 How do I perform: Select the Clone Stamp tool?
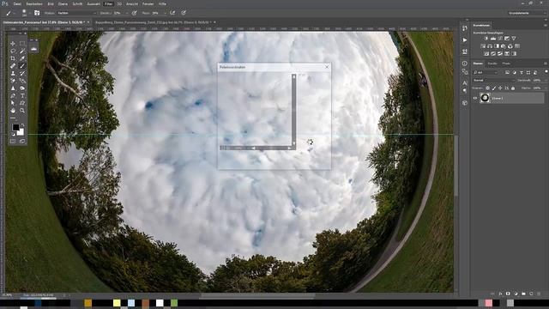click(13, 73)
